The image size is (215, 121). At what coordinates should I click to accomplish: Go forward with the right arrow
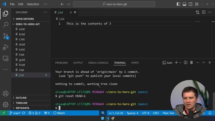tap(68, 4)
